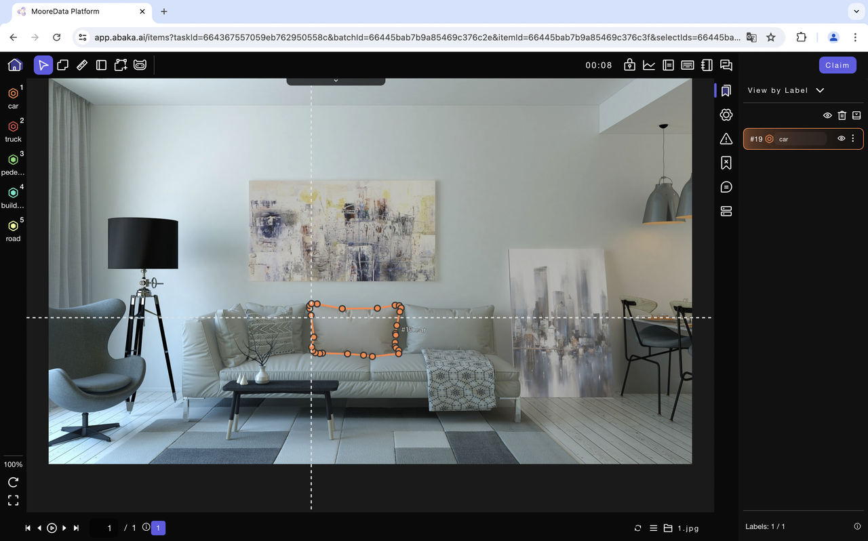Delete labels using the trash icon
Image resolution: width=868 pixels, height=541 pixels.
point(842,115)
